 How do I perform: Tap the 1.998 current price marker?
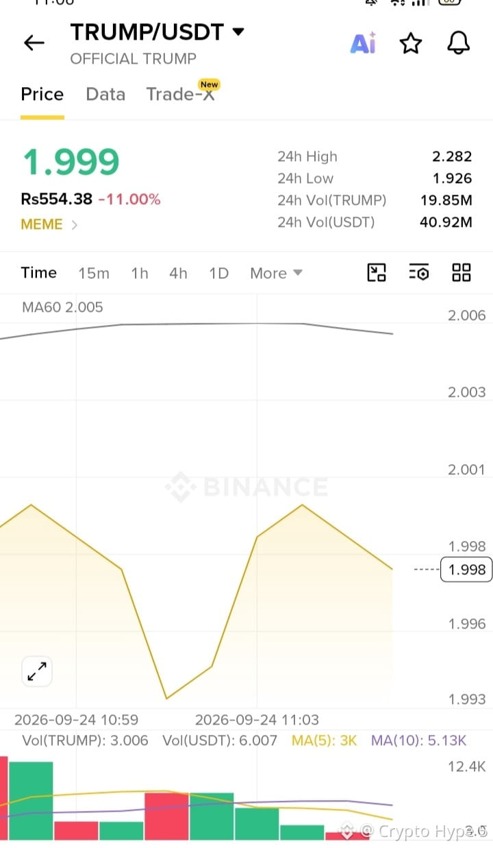point(466,569)
